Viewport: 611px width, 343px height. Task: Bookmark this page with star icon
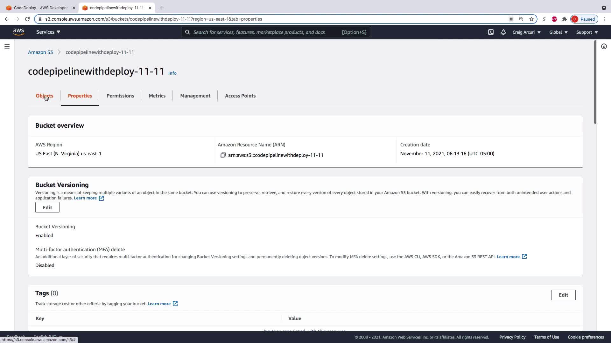point(531,19)
